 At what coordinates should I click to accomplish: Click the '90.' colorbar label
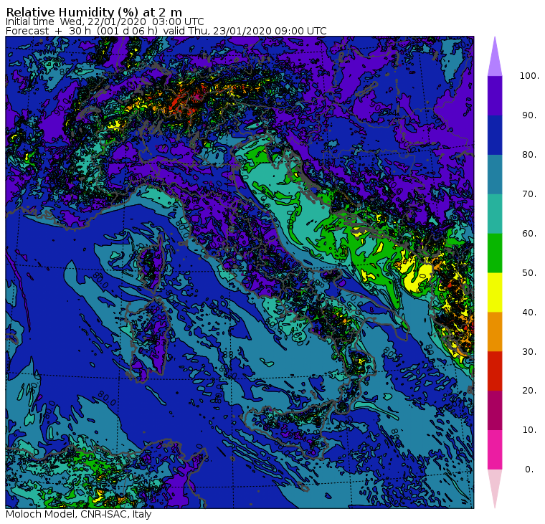click(x=529, y=115)
